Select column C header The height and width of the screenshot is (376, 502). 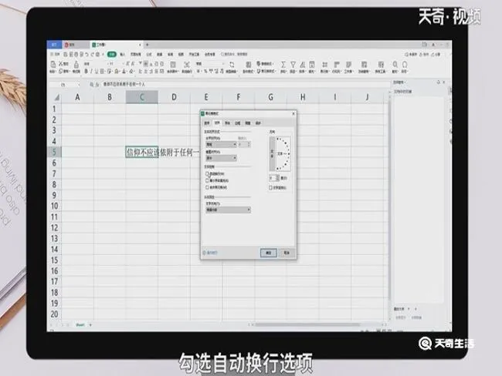pyautogui.click(x=142, y=97)
